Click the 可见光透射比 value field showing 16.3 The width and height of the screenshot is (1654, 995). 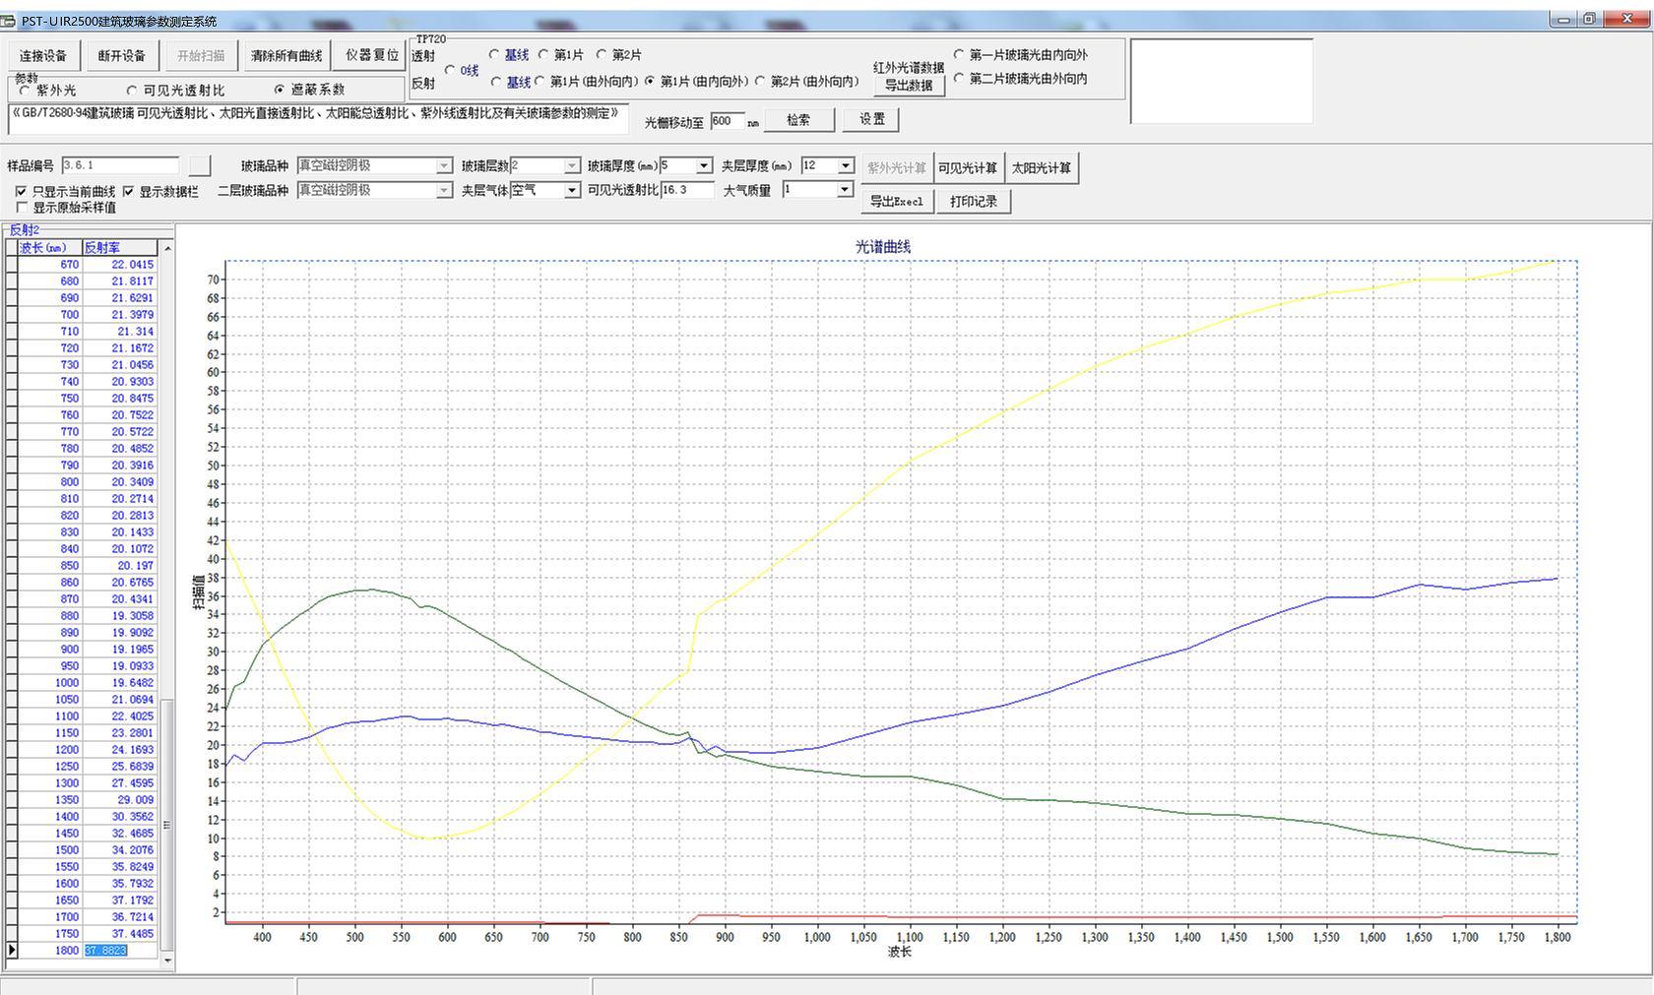[x=687, y=190]
